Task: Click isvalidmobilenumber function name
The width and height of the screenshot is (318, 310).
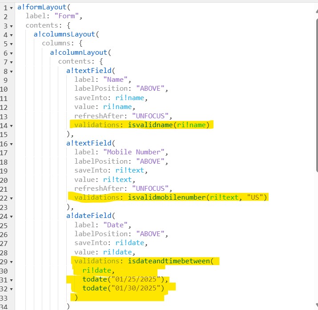Action: [x=167, y=197]
